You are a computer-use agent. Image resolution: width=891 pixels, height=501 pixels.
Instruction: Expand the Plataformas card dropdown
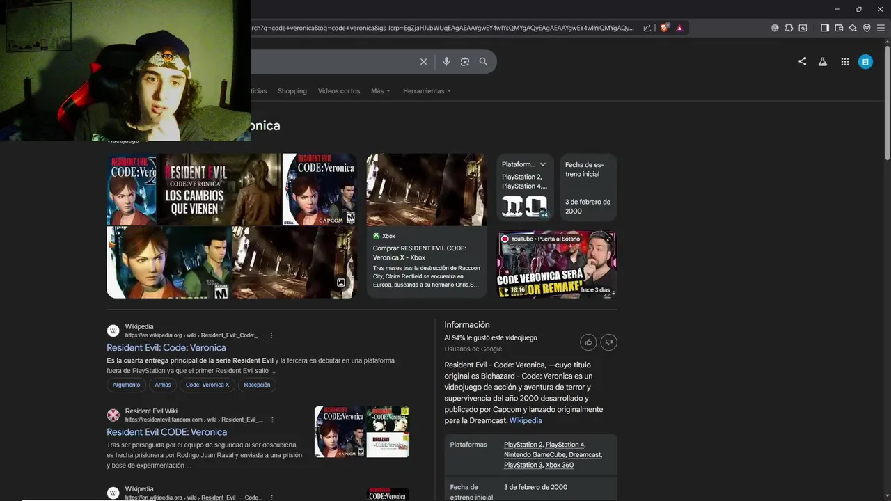pyautogui.click(x=543, y=164)
